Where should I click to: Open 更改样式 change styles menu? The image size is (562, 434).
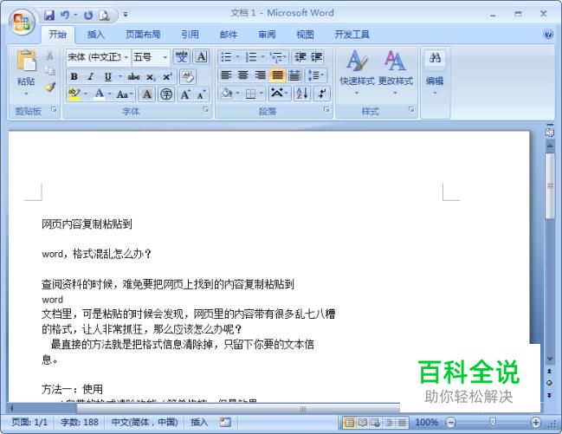coord(396,73)
